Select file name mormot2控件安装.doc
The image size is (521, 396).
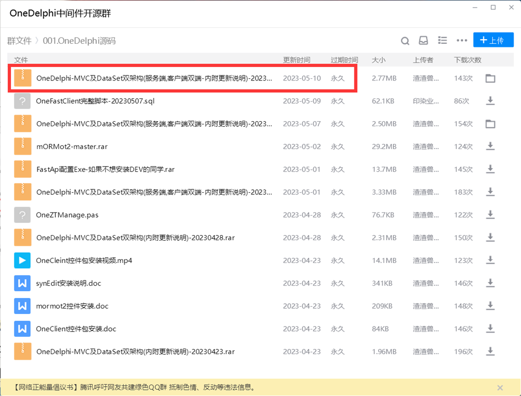click(x=72, y=306)
